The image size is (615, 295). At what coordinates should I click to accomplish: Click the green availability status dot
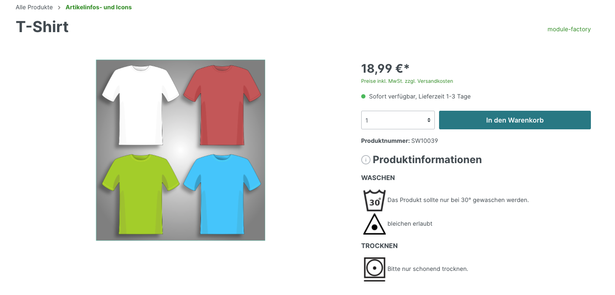(363, 96)
